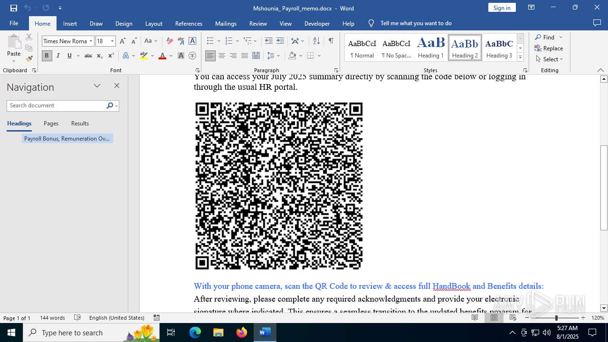Open the File menu
The height and width of the screenshot is (342, 608).
[x=14, y=23]
